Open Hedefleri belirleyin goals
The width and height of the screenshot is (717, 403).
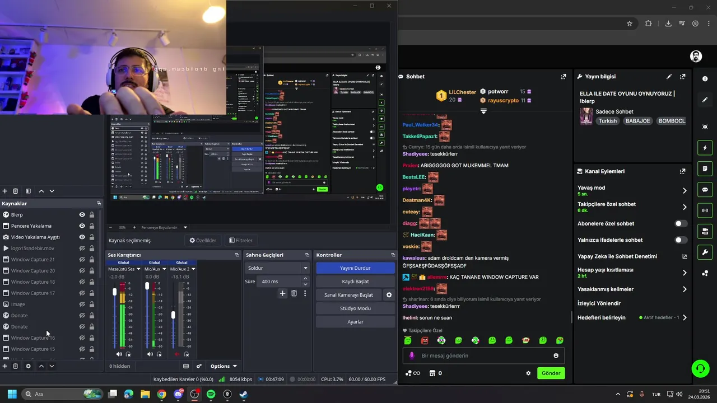tap(632, 318)
